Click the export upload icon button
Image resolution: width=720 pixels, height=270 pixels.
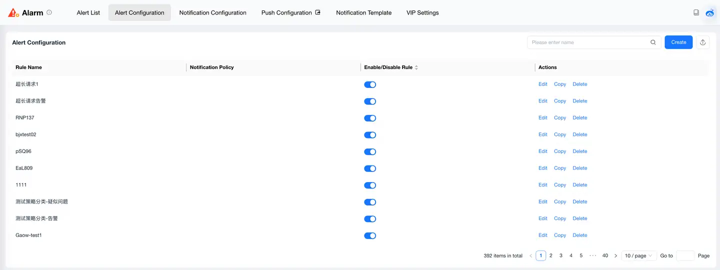(x=702, y=42)
